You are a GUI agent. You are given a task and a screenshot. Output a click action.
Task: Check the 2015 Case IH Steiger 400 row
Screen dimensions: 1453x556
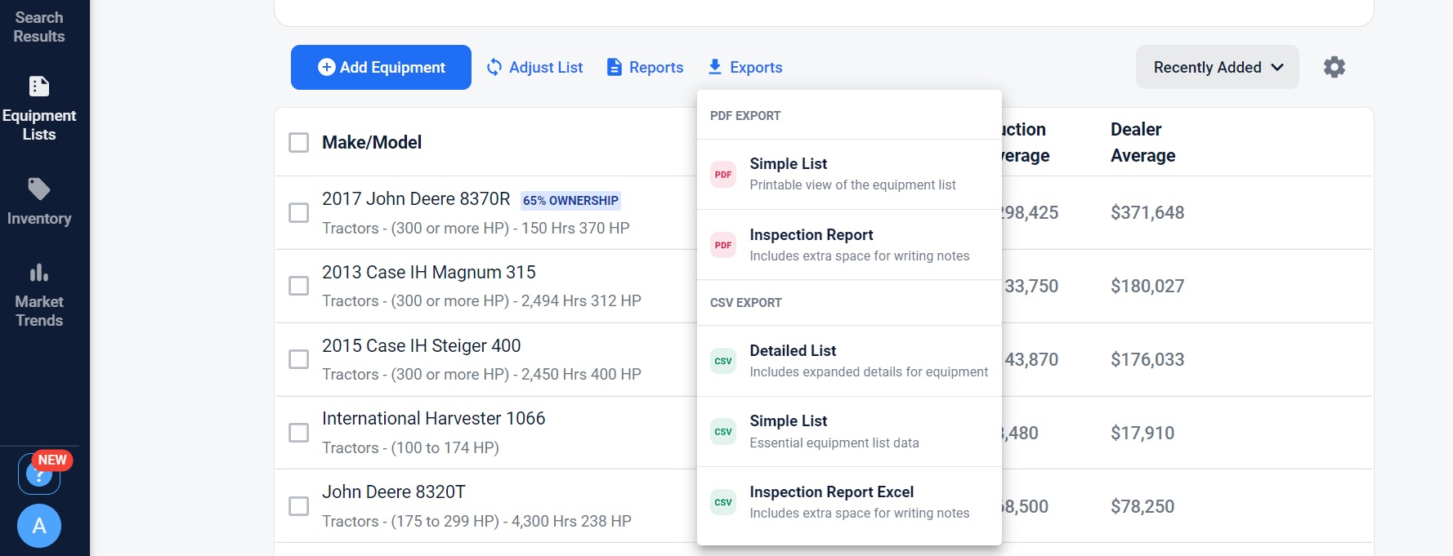point(299,359)
